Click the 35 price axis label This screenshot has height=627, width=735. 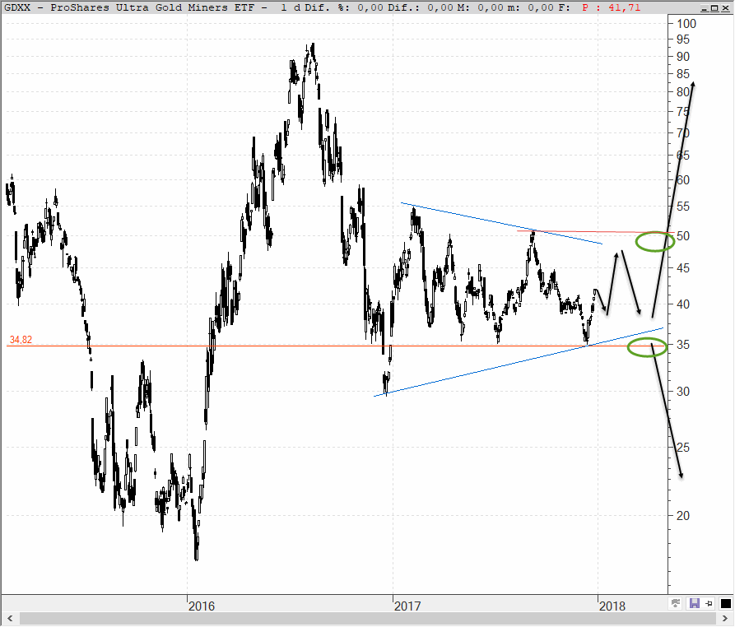[x=683, y=345]
